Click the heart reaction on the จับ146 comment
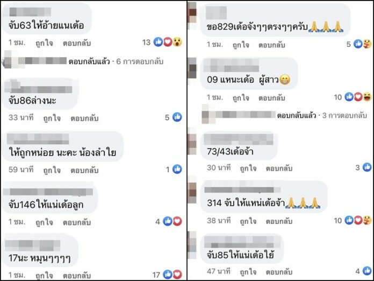Viewport: 374px width, 281px height. pyautogui.click(x=177, y=221)
